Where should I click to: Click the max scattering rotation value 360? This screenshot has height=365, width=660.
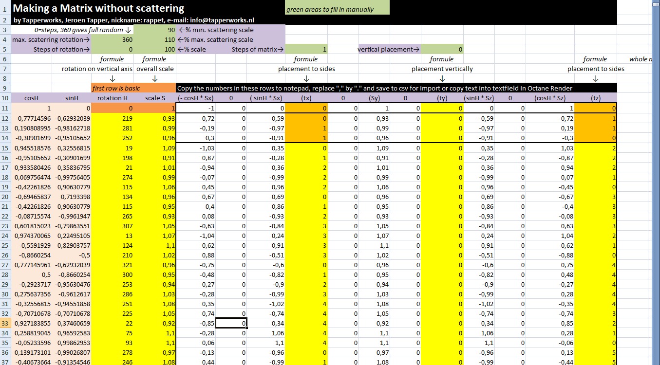112,39
